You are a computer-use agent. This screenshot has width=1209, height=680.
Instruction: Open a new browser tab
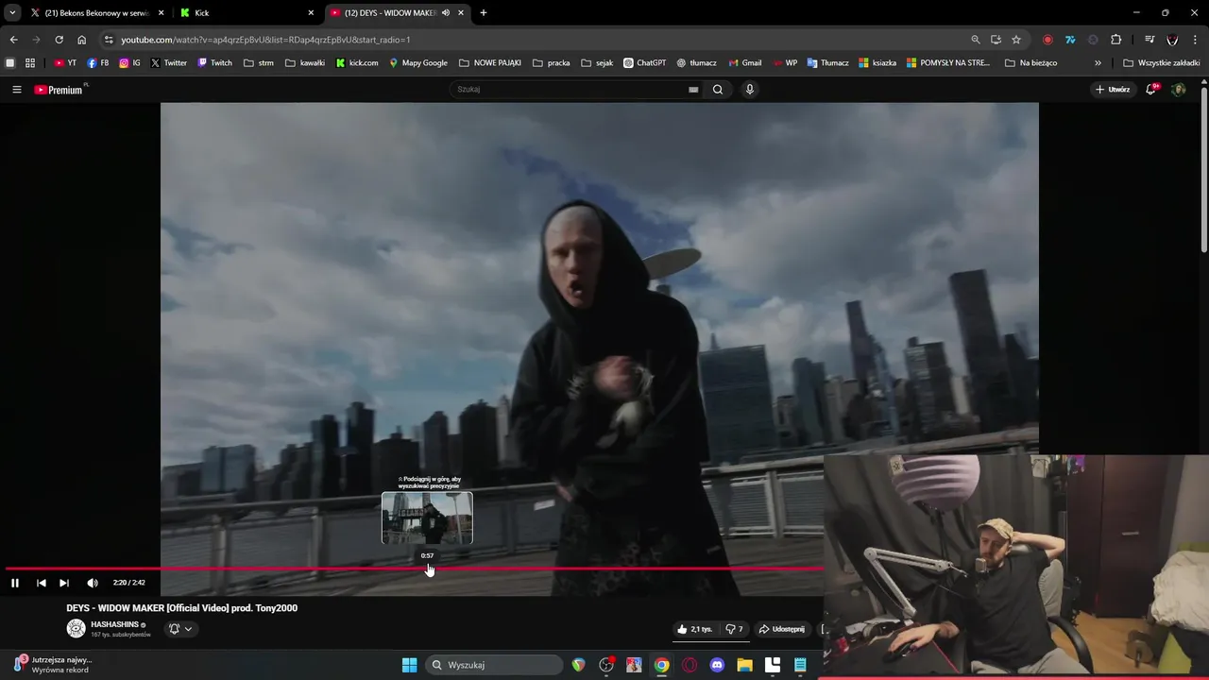pos(484,13)
